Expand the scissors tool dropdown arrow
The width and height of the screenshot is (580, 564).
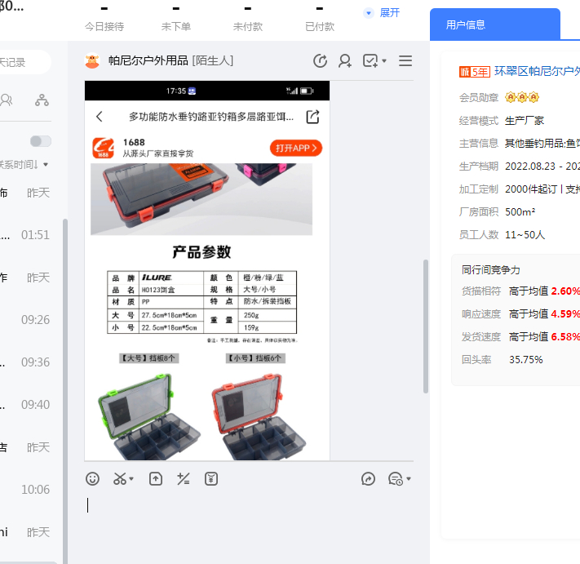pyautogui.click(x=131, y=479)
